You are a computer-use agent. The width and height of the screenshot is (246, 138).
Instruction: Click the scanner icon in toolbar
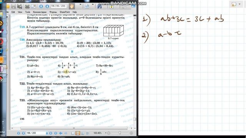pyautogui.click(x=27, y=7)
